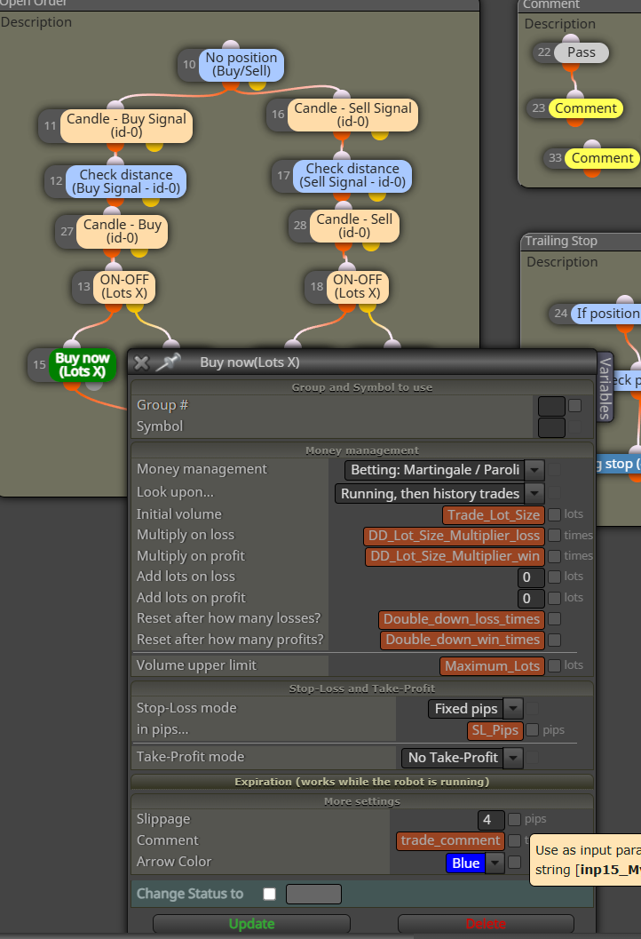Close the Buy now(Lots X) dialog
Image resolution: width=641 pixels, height=939 pixels.
[x=142, y=363]
